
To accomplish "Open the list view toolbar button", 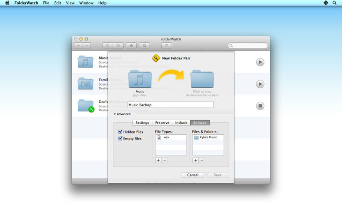I will click(166, 45).
